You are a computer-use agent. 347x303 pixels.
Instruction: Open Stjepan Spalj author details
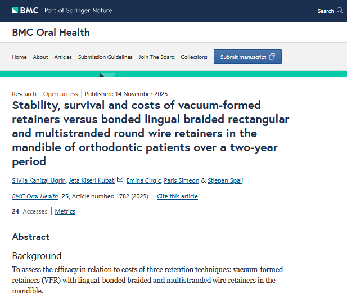pos(226,180)
